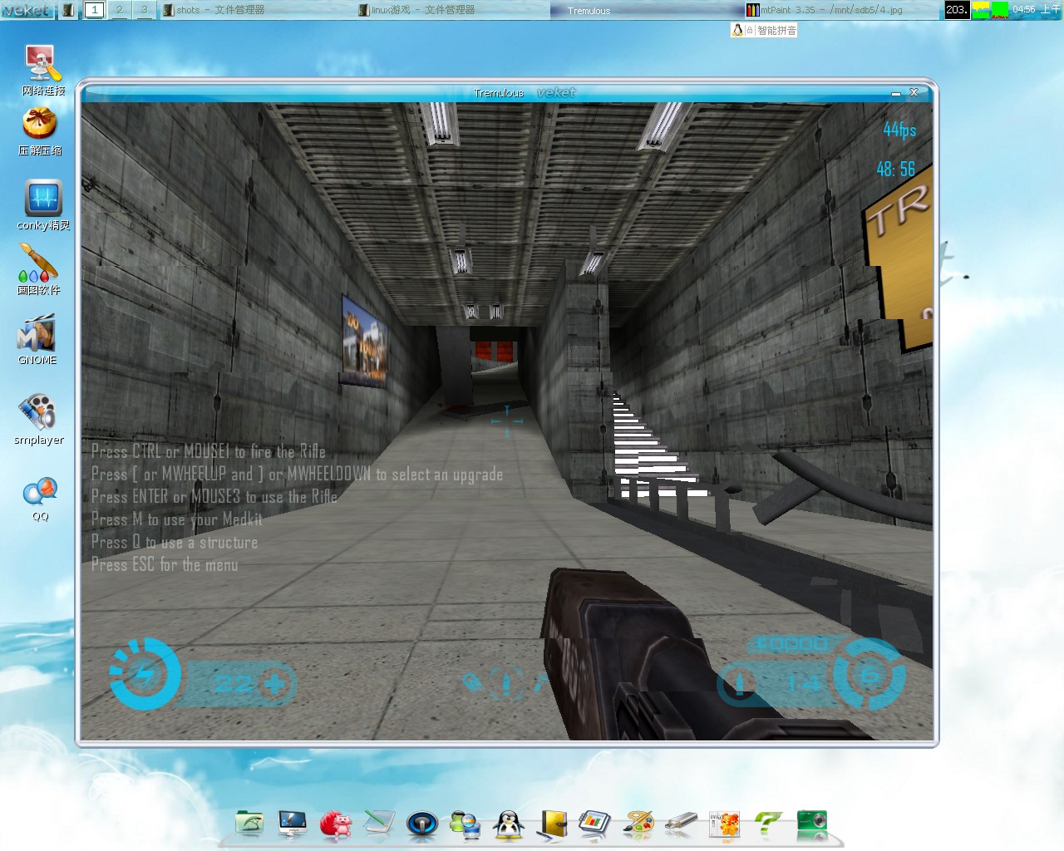Select the Tremulous taskbar entry
The image size is (1064, 851).
point(647,10)
